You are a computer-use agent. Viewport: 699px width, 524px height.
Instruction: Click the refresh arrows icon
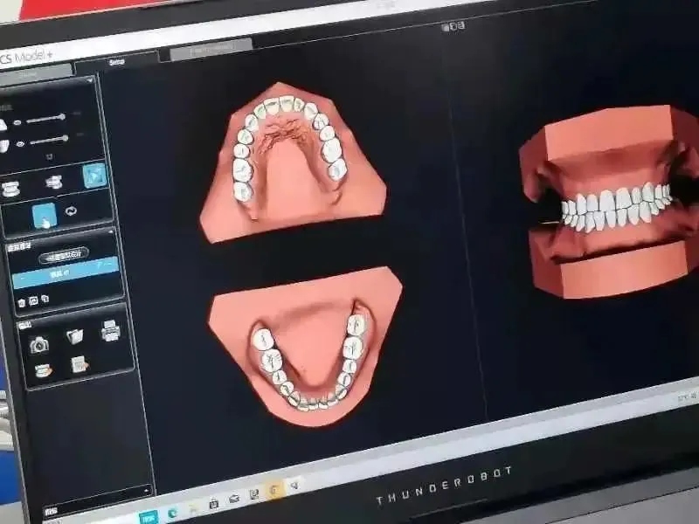click(72, 210)
